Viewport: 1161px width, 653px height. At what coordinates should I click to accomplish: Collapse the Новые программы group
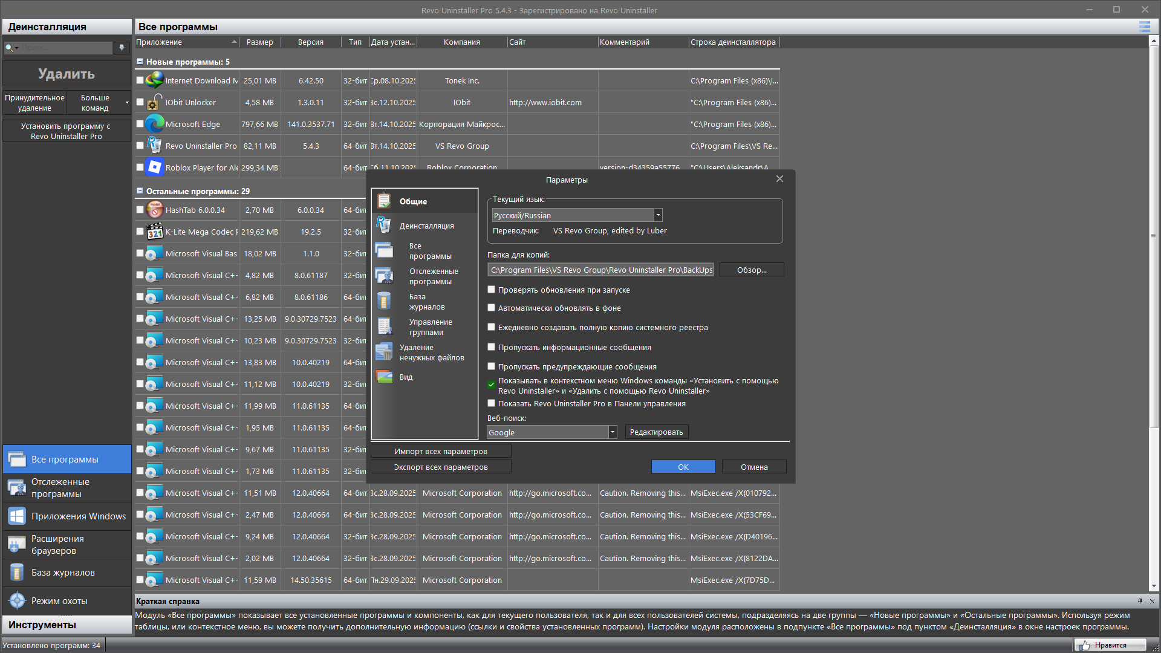[x=140, y=62]
